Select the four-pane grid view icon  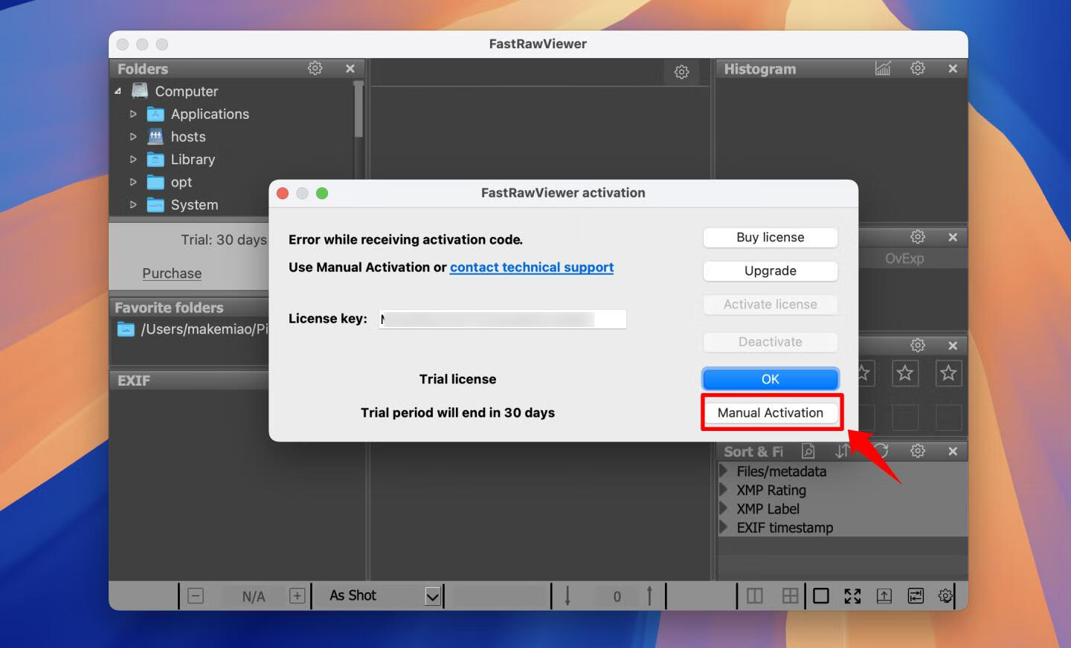(790, 596)
